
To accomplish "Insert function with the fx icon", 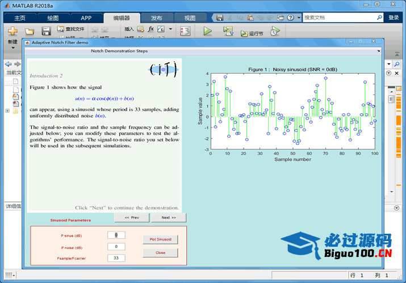I will pos(150,29).
